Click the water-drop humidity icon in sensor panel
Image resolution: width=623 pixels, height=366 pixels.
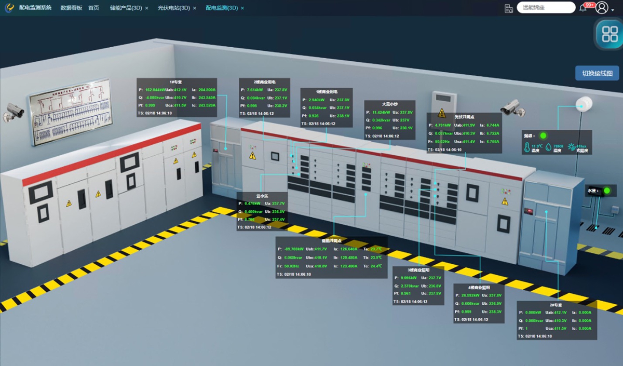pos(548,147)
